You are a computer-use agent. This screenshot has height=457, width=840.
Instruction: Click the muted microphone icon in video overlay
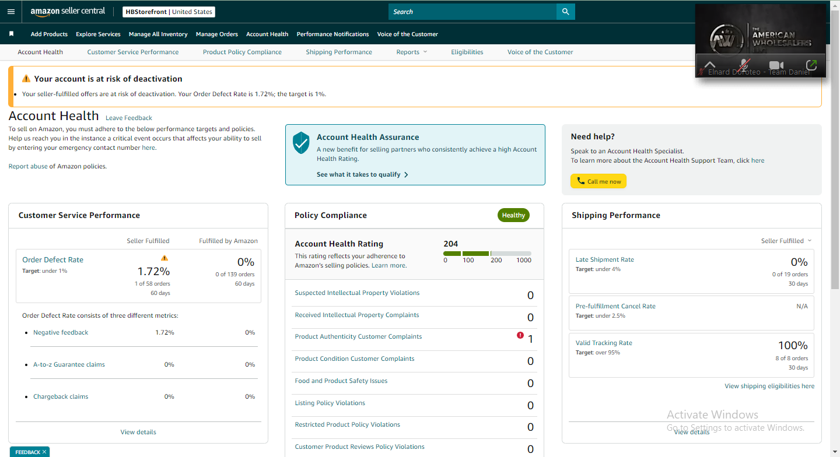click(x=744, y=65)
